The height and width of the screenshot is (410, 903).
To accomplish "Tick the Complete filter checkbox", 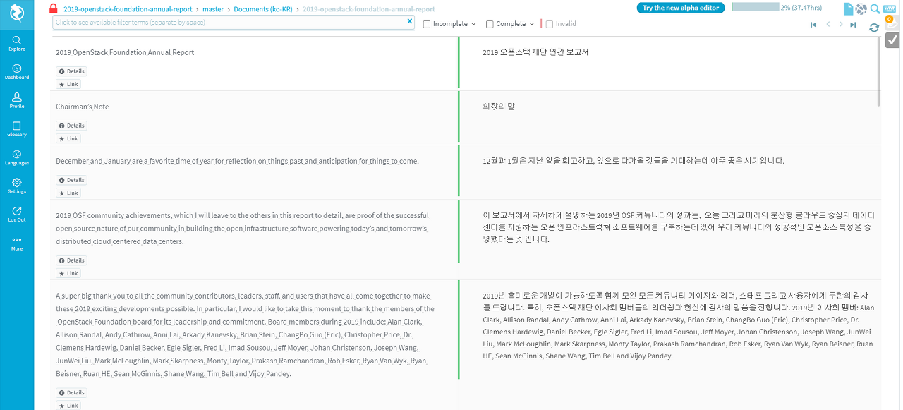I will [490, 24].
